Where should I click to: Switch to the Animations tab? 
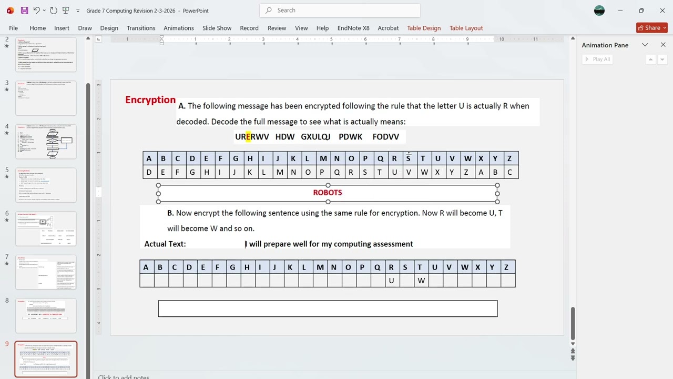pos(179,28)
